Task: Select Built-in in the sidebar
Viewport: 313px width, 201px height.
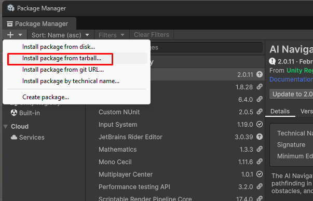Action: pos(30,113)
